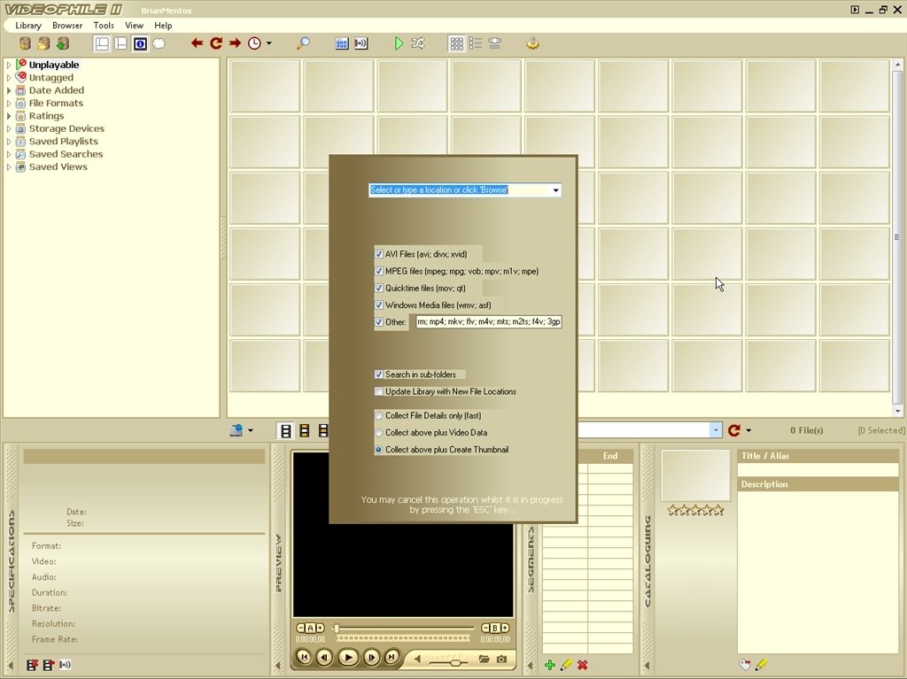This screenshot has width=907, height=679.
Task: Step forward one frame in player
Action: click(371, 657)
